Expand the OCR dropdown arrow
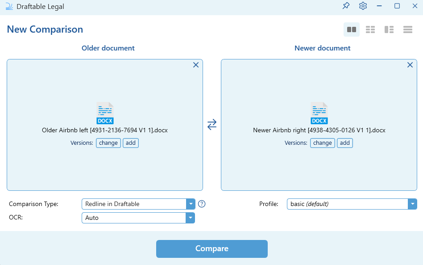This screenshot has height=265, width=423. pyautogui.click(x=190, y=218)
